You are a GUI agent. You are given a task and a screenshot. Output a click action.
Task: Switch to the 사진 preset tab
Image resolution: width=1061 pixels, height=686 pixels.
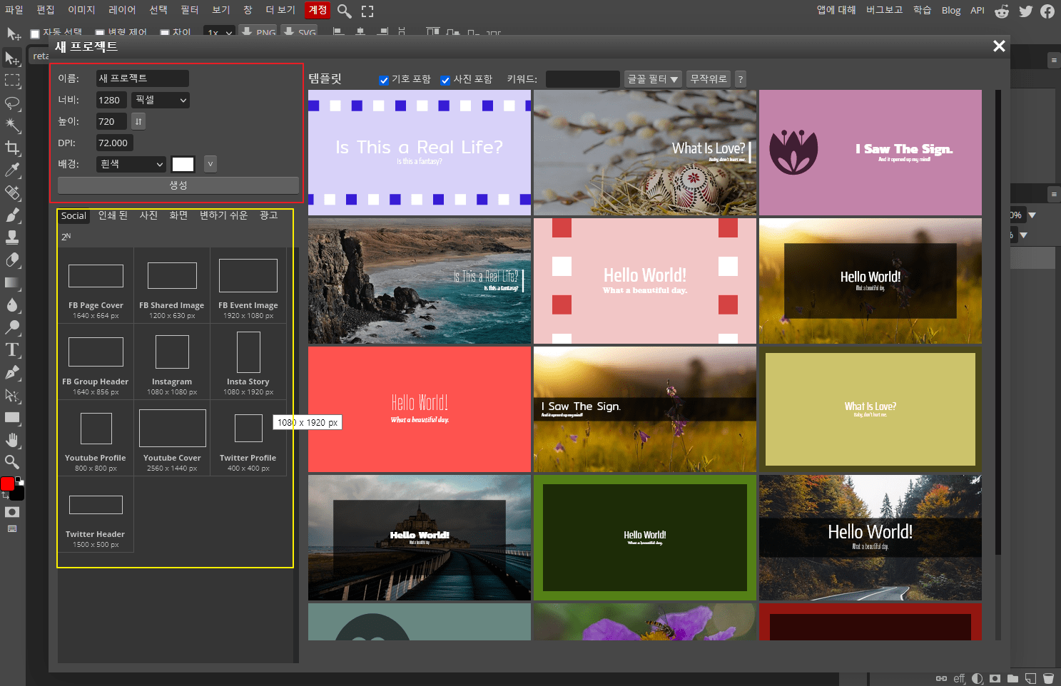(x=148, y=215)
